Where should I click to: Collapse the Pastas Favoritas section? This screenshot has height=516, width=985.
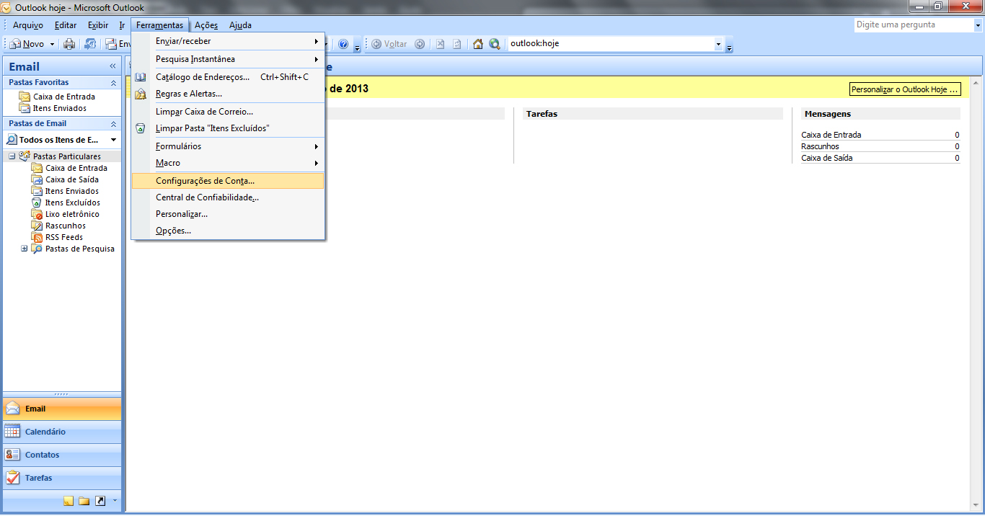coord(113,82)
